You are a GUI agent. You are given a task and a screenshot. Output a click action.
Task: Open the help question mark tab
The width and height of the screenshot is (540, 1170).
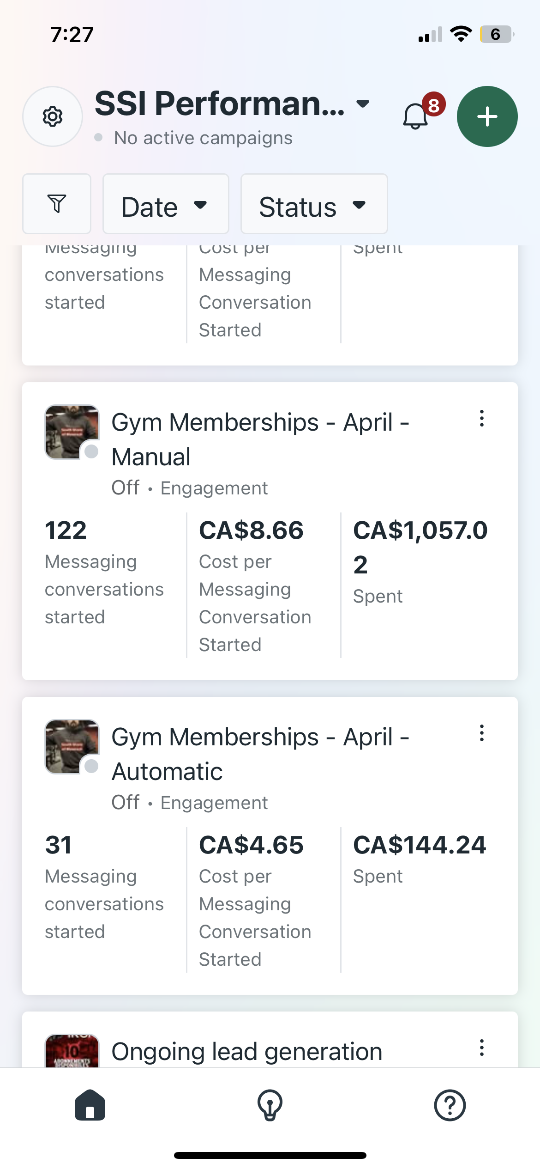450,1105
